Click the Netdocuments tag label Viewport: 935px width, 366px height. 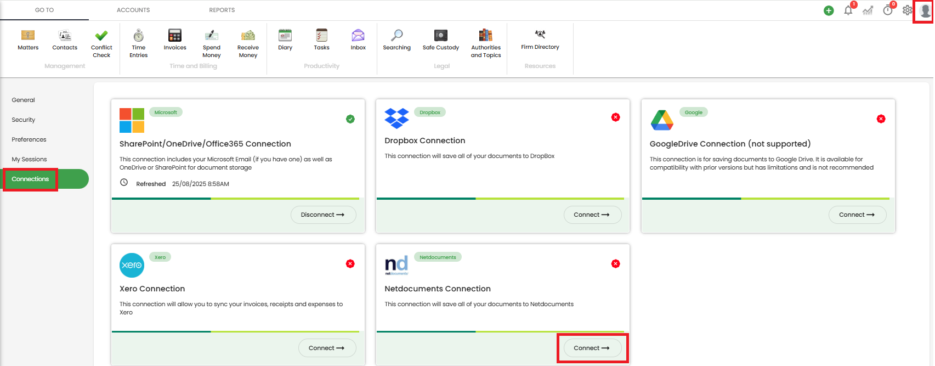coord(438,257)
